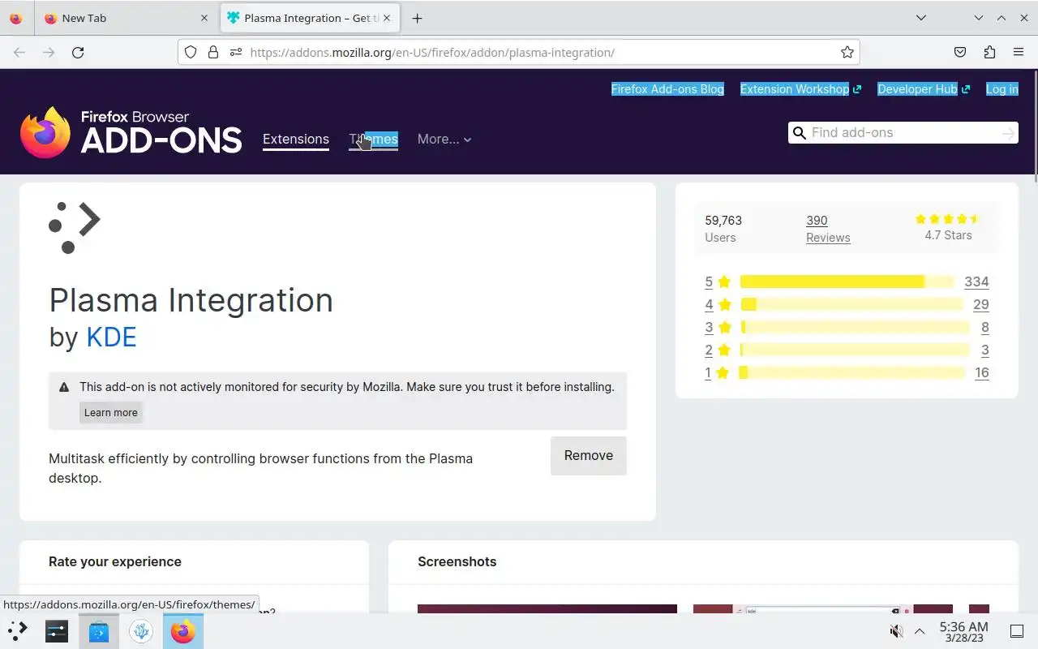The image size is (1038, 649).
Task: Click the Remove button
Action: coord(589,456)
